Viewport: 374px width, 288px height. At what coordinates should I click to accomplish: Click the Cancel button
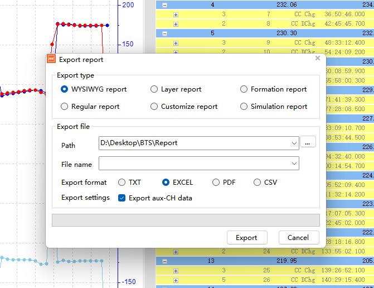(299, 237)
